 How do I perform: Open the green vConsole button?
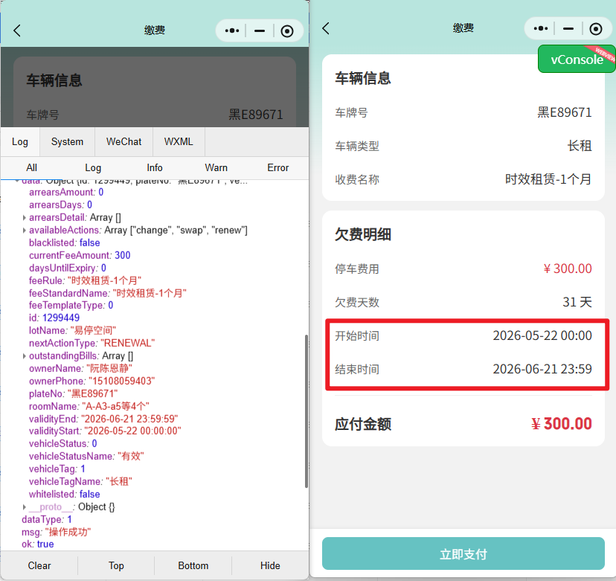coord(577,59)
